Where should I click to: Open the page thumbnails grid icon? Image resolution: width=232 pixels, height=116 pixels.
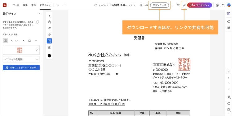point(229,28)
